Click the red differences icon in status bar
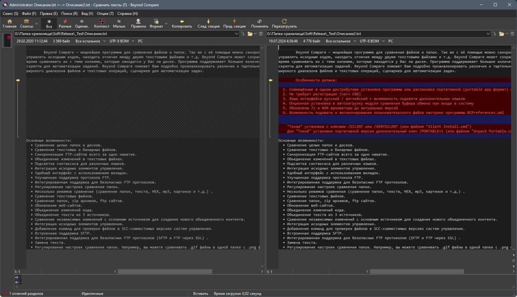This screenshot has width=517, height=297. click(x=5, y=294)
